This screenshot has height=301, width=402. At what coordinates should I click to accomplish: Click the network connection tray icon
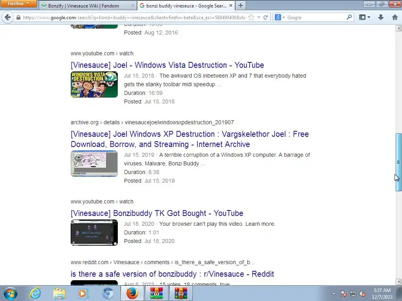tap(353, 294)
